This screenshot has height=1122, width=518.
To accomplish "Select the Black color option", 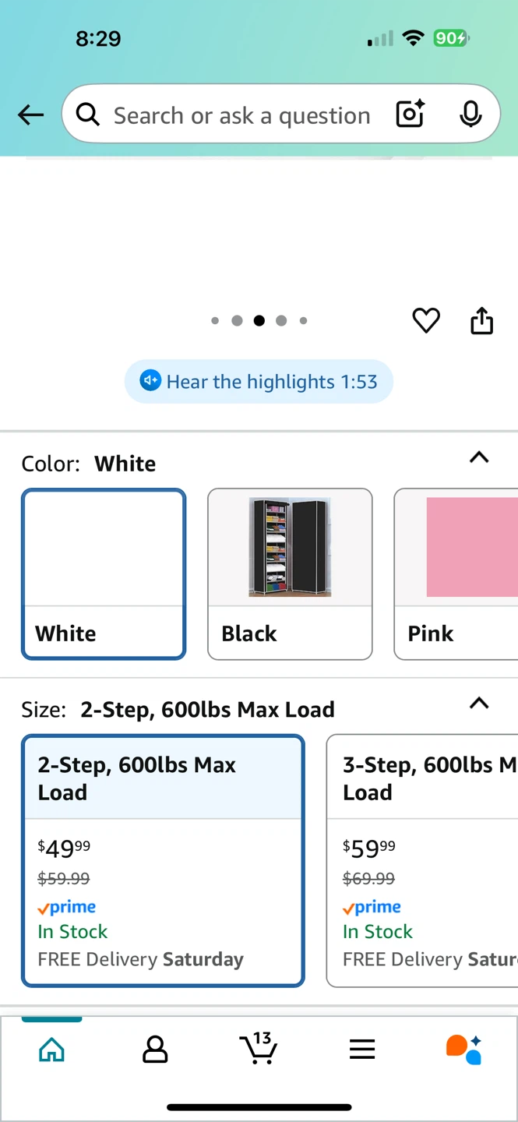I will coord(290,573).
